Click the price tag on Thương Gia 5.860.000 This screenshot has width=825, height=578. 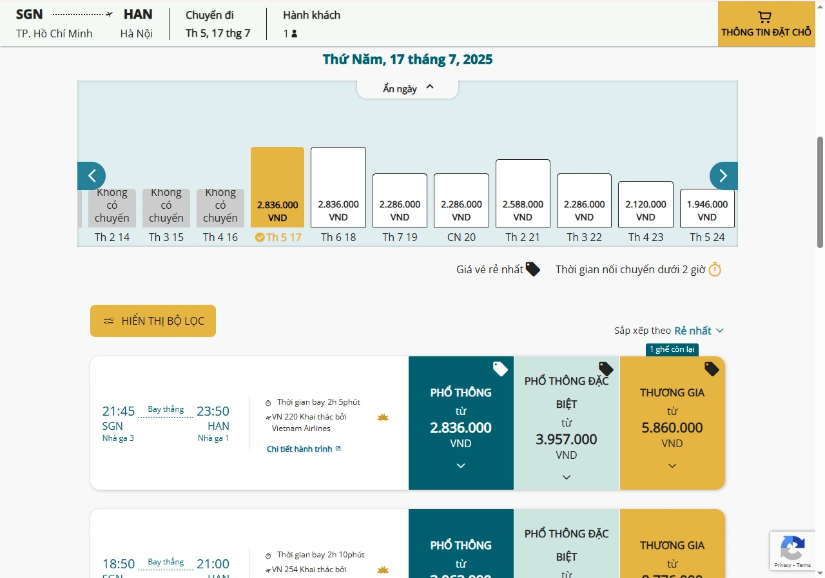(x=711, y=369)
